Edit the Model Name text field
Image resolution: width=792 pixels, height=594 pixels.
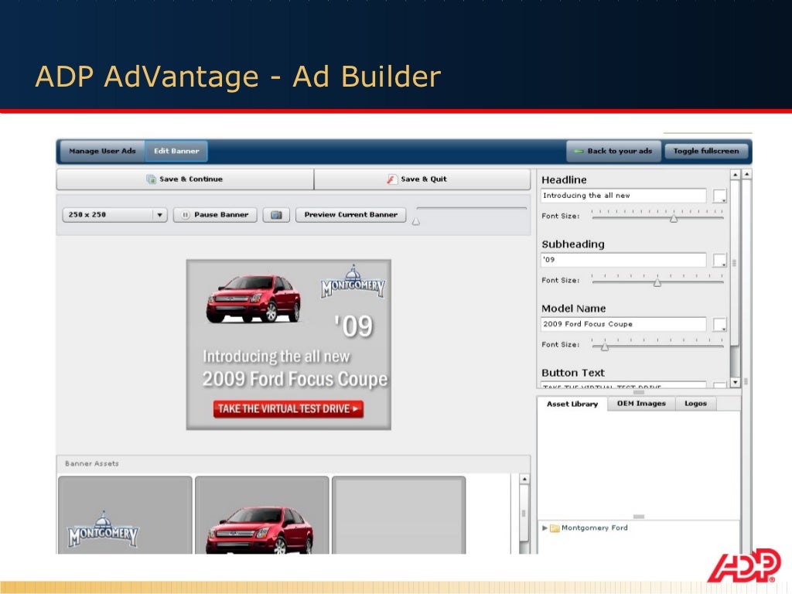(x=623, y=324)
